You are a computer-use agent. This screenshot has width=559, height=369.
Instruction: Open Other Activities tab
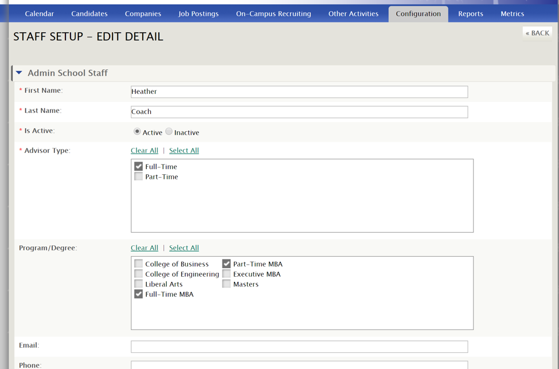tap(353, 14)
